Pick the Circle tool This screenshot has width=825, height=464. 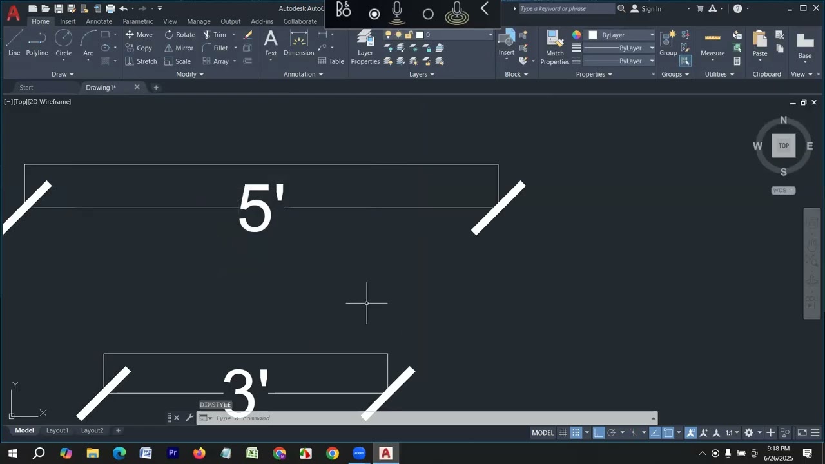pyautogui.click(x=63, y=43)
